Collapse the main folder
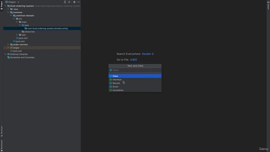 [17, 22]
